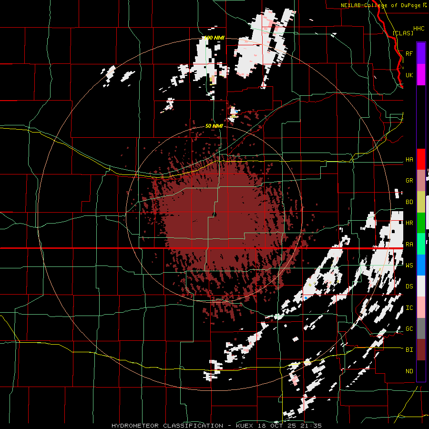Click the BD legend label

click(409, 202)
